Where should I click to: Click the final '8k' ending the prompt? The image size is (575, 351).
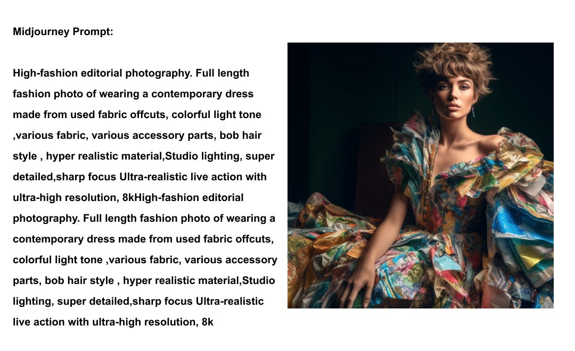[x=208, y=322]
